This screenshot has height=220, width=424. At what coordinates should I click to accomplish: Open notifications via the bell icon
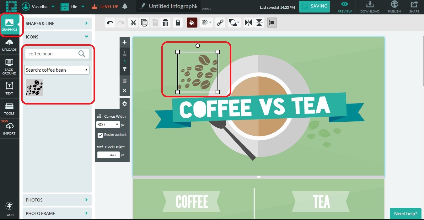pyautogui.click(x=125, y=6)
